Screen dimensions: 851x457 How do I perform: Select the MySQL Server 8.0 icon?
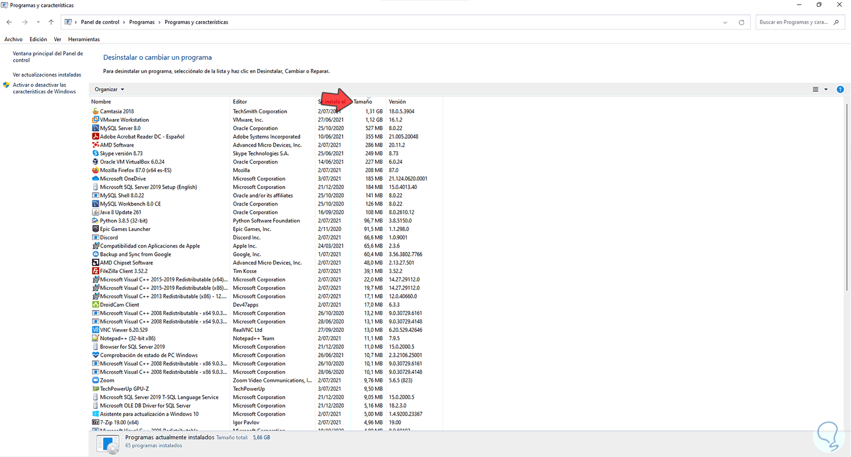click(95, 129)
